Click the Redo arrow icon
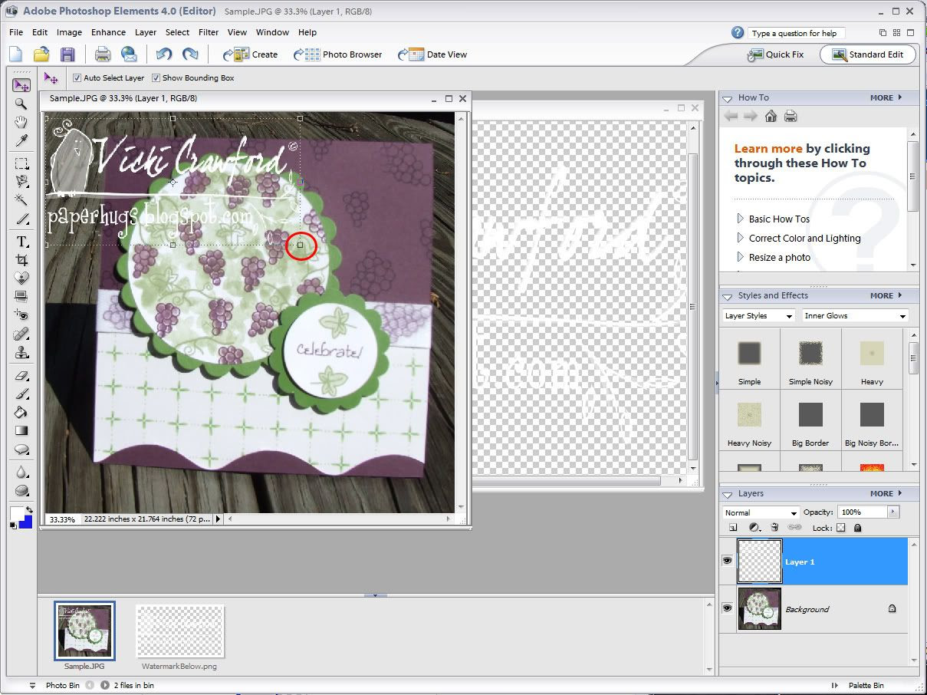Viewport: 927px width, 695px height. point(190,54)
